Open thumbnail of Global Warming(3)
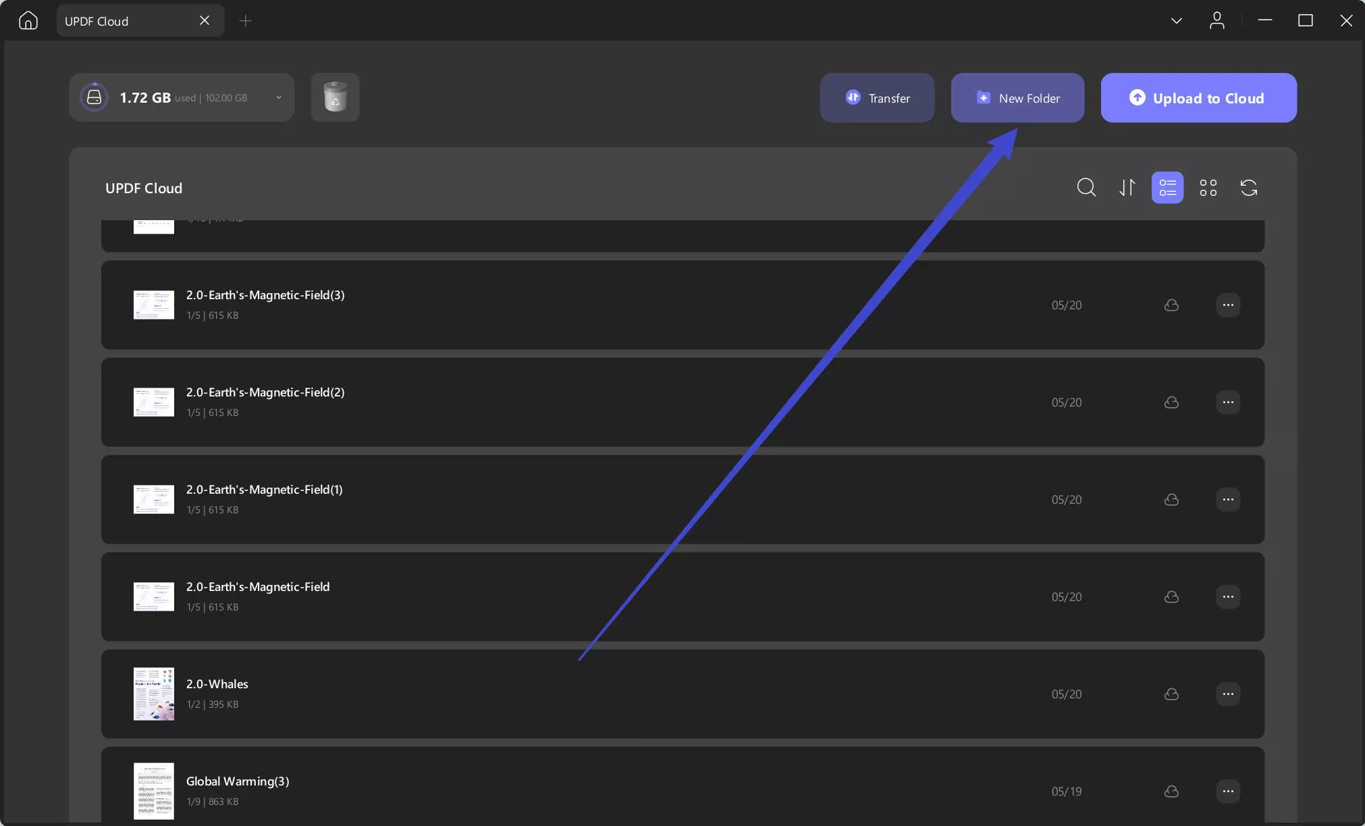 click(x=154, y=792)
